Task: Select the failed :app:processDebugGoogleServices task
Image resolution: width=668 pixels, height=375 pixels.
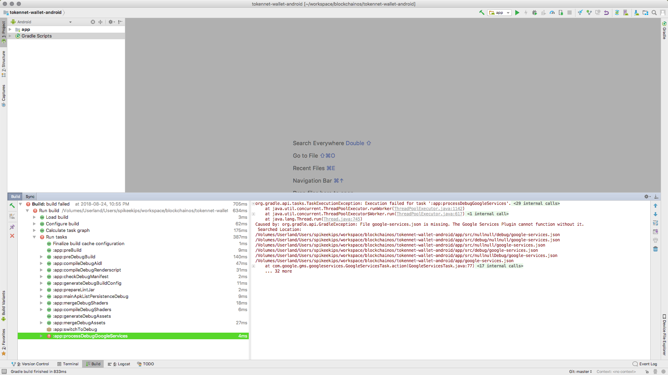Action: pos(90,336)
